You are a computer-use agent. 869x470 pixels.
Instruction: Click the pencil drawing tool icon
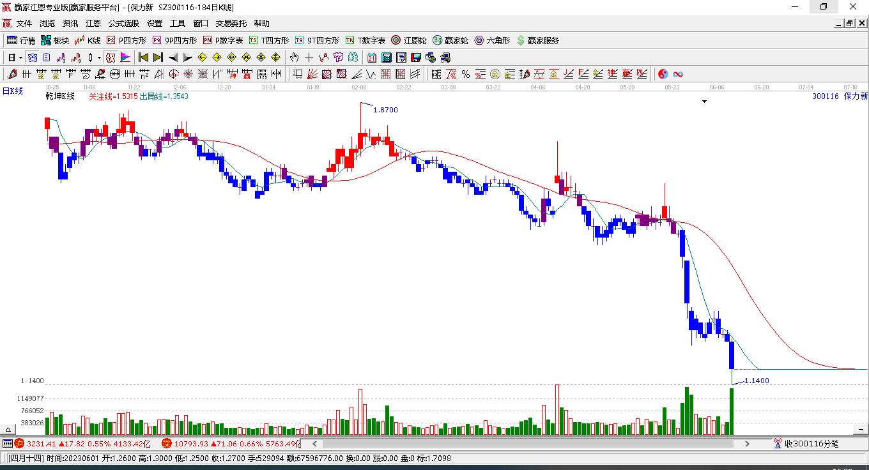[12, 74]
